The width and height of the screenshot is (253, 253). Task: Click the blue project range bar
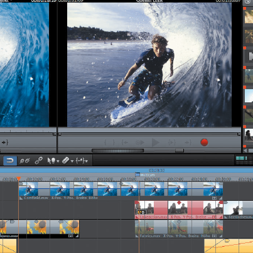(x=126, y=170)
